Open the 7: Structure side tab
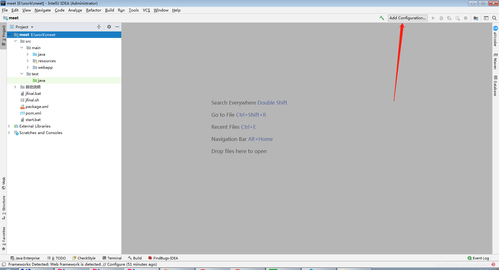Screen dimensions: 499x270 tap(3, 207)
